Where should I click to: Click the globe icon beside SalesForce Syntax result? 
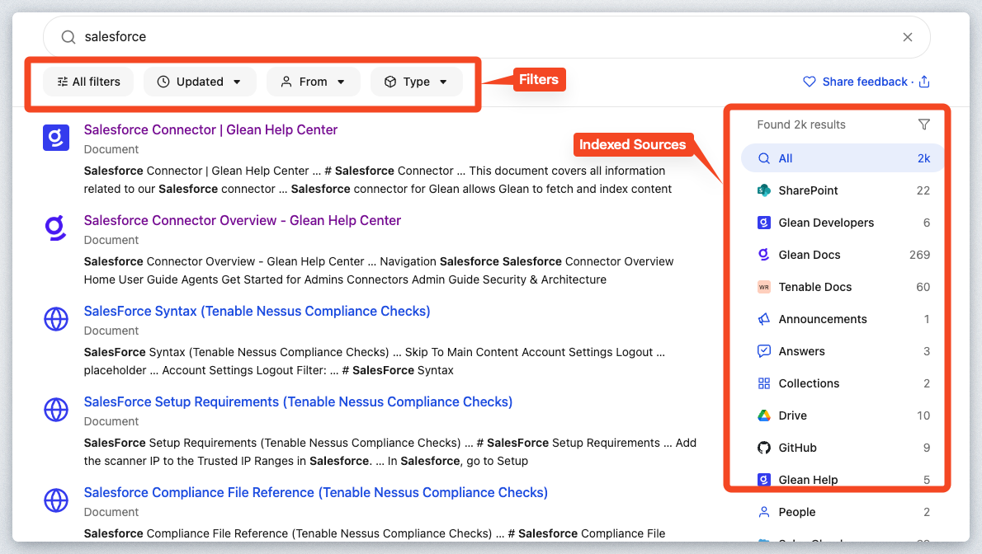coord(56,319)
